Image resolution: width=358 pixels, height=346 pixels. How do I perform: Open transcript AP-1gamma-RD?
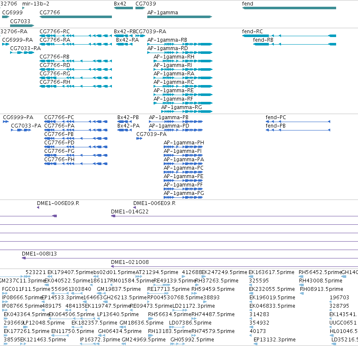pos(167,48)
